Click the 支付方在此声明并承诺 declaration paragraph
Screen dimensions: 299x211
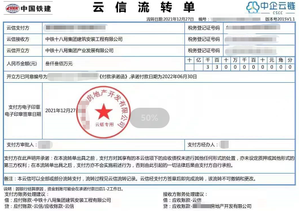[149, 162]
